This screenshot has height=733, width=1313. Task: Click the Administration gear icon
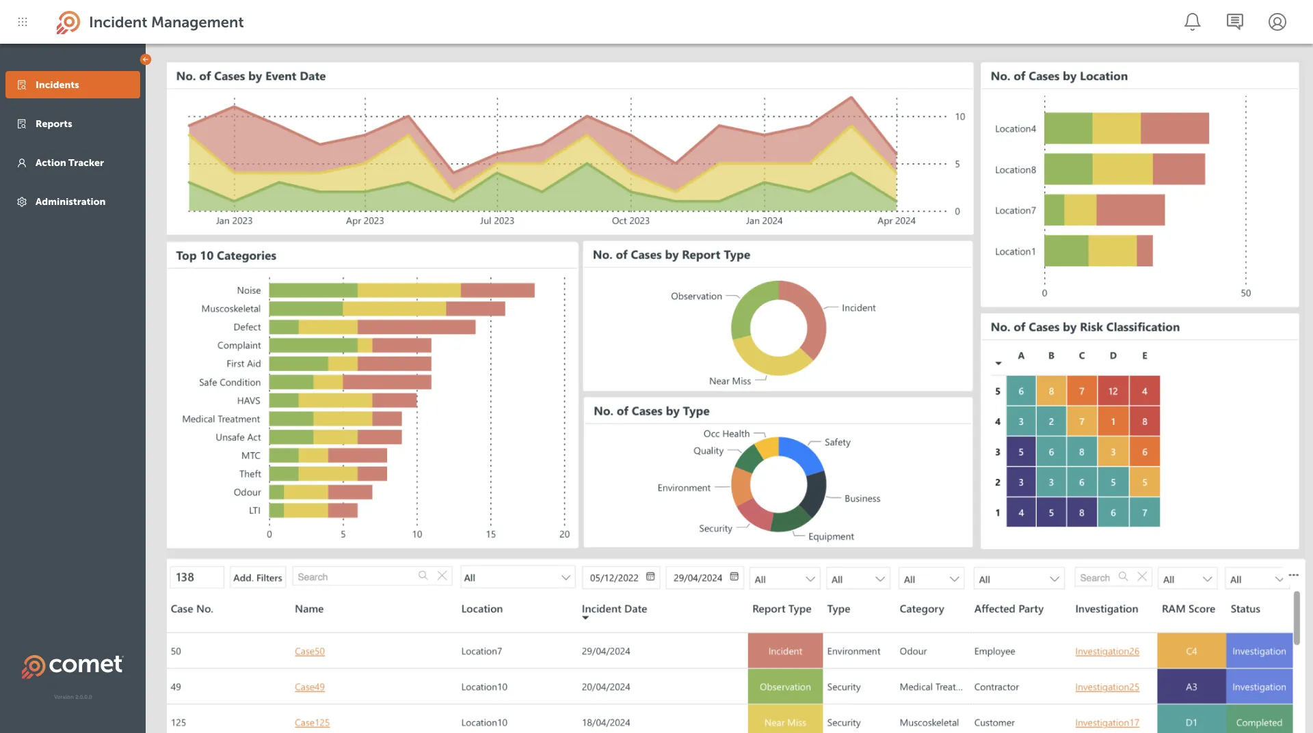[22, 202]
